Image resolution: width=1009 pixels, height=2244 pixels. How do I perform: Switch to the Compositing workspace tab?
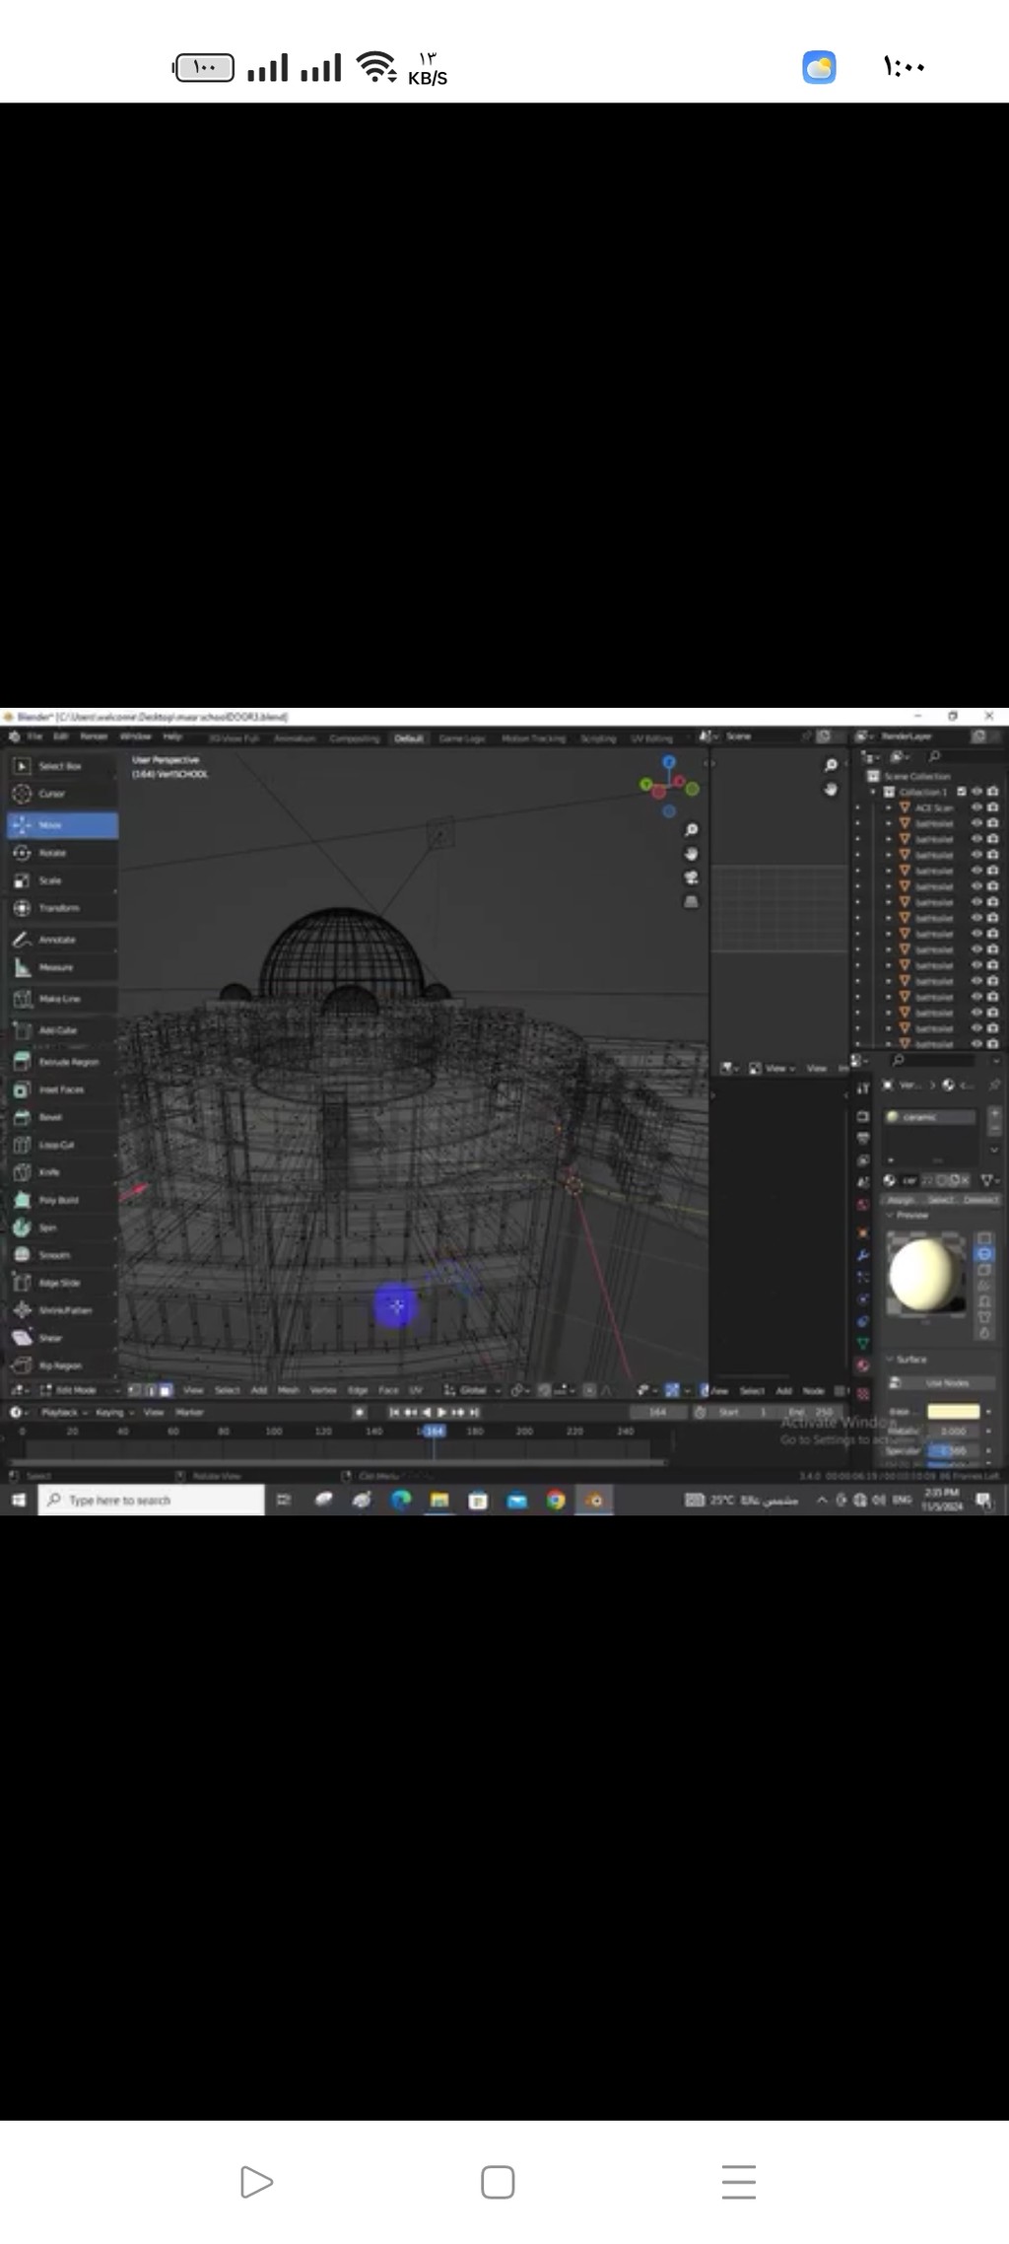[x=354, y=737]
